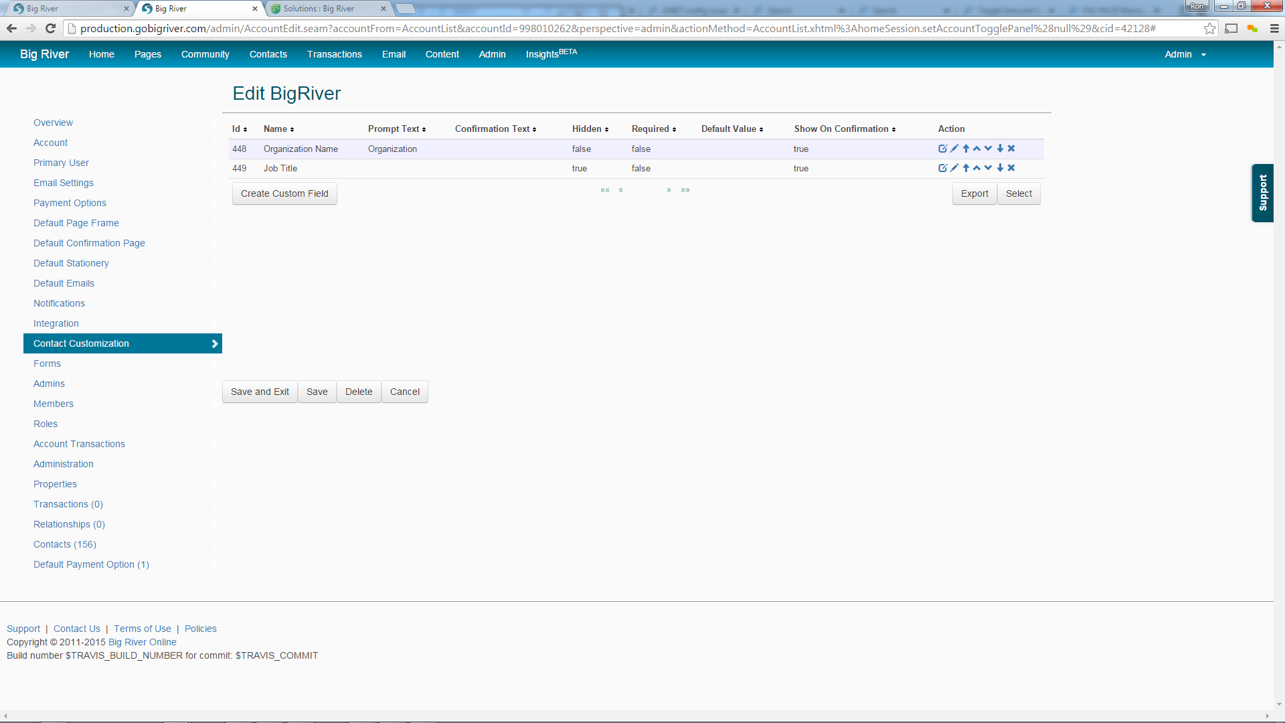Move Organization Name to bottom with down arrow
1285x723 pixels.
point(1000,149)
